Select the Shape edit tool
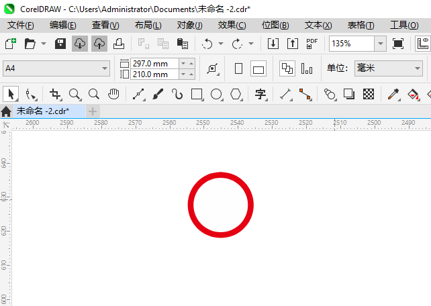431x306 pixels. (x=30, y=94)
